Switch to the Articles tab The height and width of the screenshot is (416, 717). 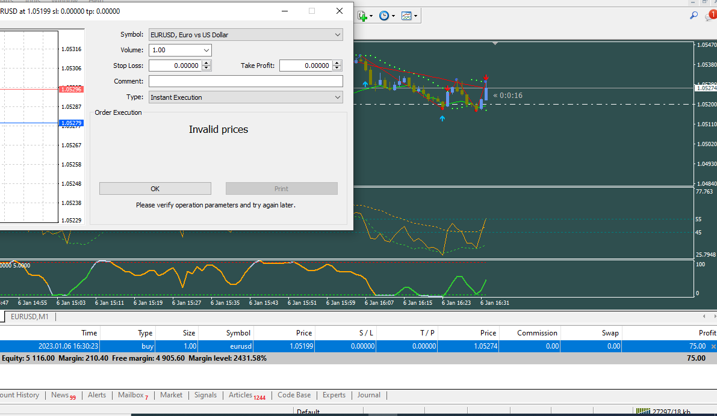(247, 396)
